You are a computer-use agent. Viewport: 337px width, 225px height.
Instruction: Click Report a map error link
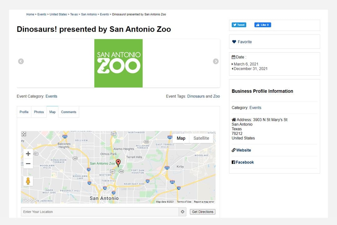coord(204,202)
